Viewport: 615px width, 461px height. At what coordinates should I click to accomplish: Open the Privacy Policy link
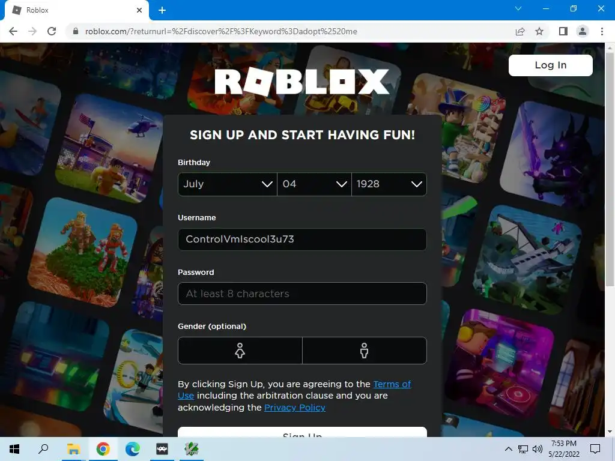click(x=295, y=408)
